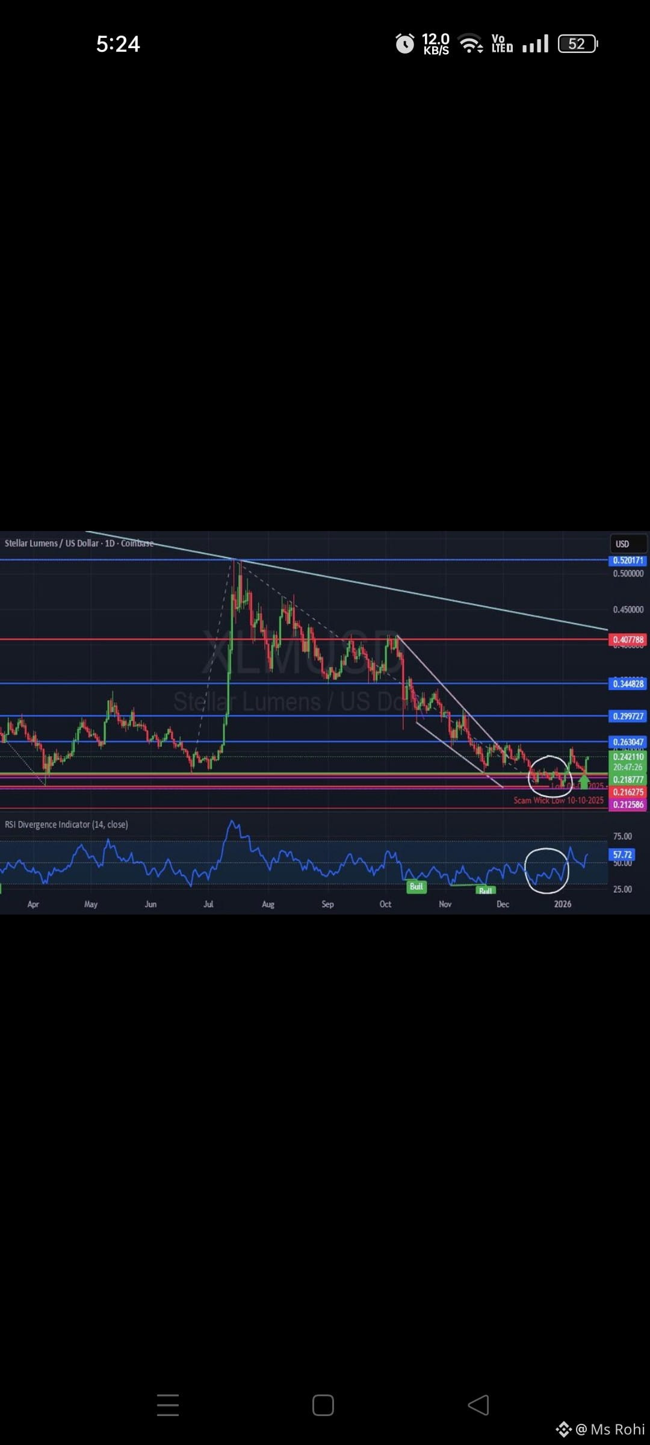The height and width of the screenshot is (1445, 650).
Task: Click the Dec label on the time axis
Action: point(503,904)
